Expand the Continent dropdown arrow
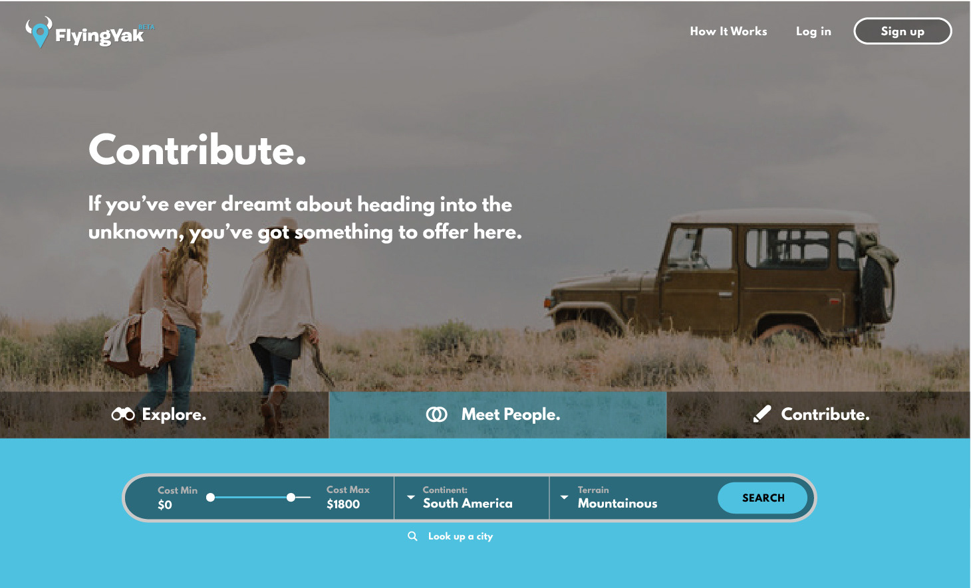Image resolution: width=971 pixels, height=588 pixels. pos(411,497)
